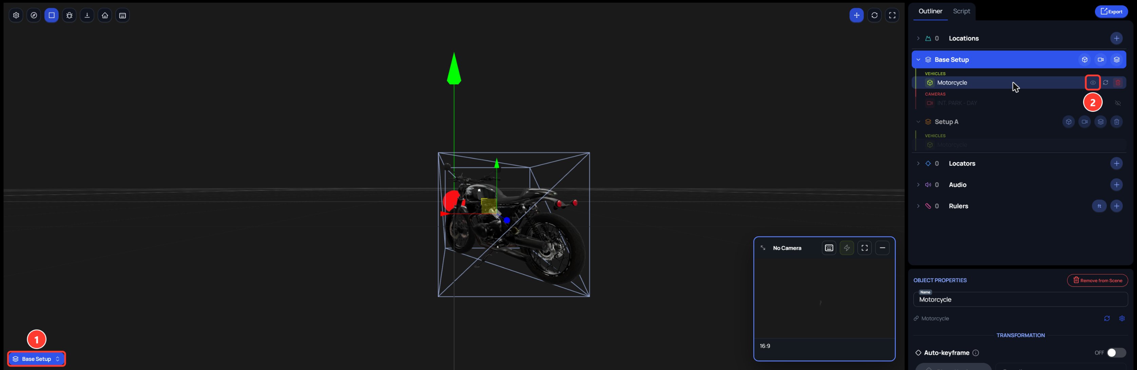
Task: Click the viewport refresh icon
Action: [x=874, y=16]
